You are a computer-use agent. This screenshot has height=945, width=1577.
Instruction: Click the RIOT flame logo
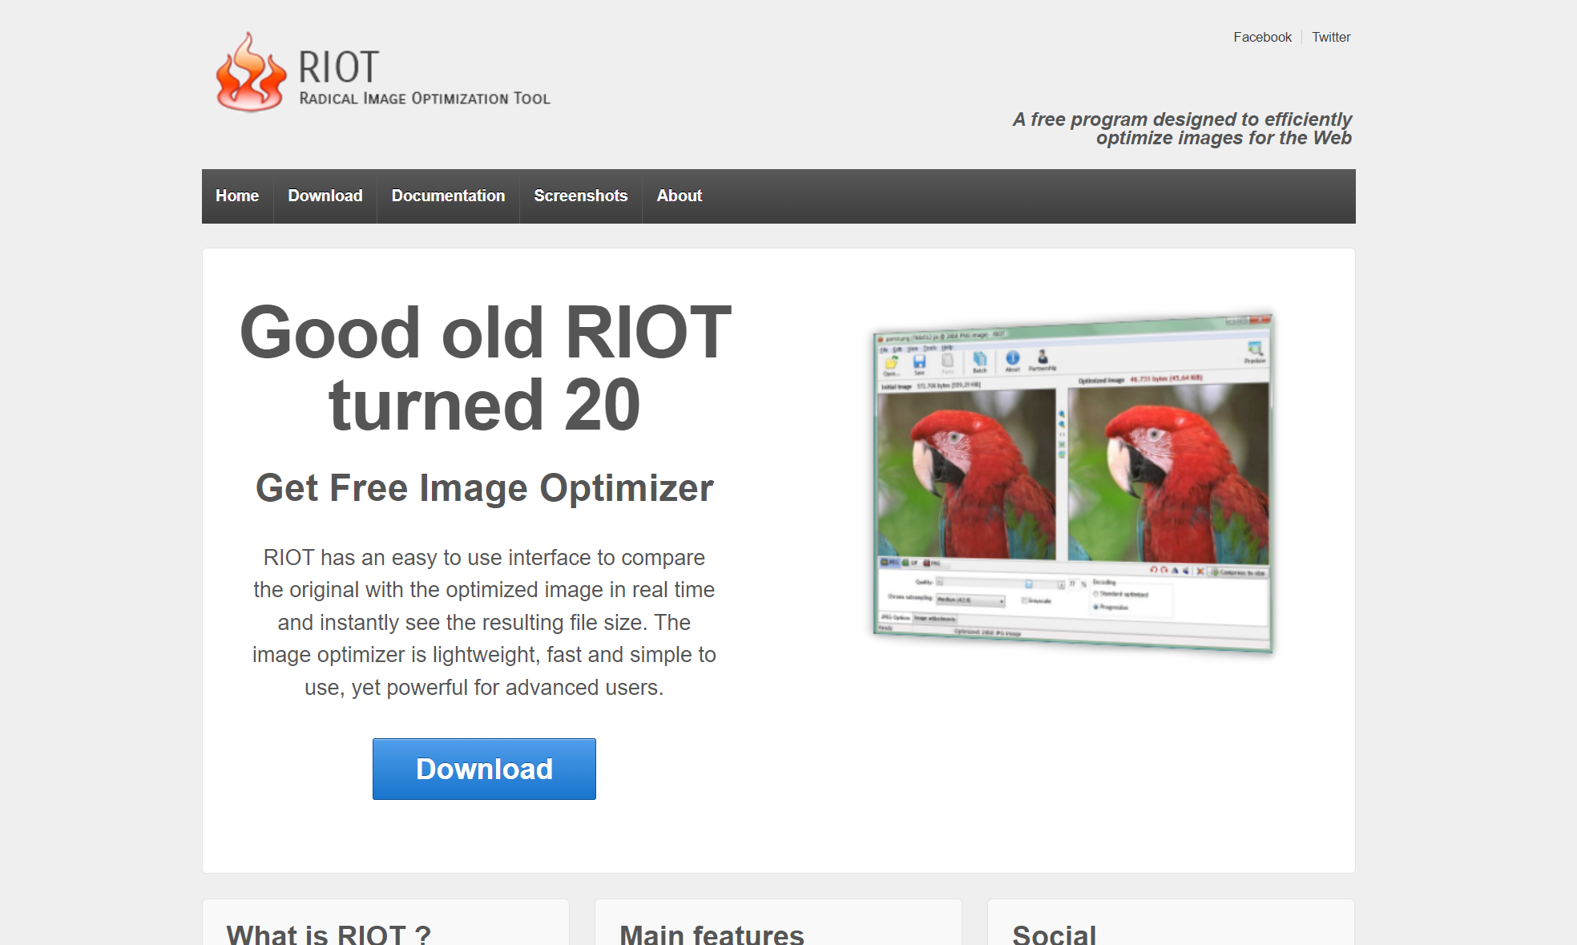click(x=251, y=72)
